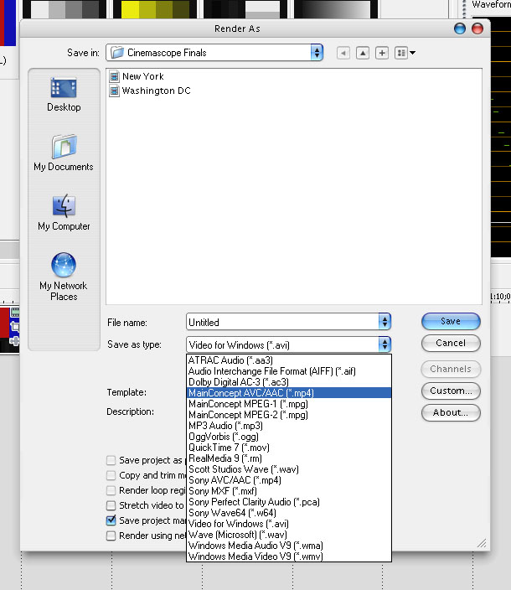Open the File name dropdown arrow
This screenshot has width=511, height=590.
(x=385, y=321)
